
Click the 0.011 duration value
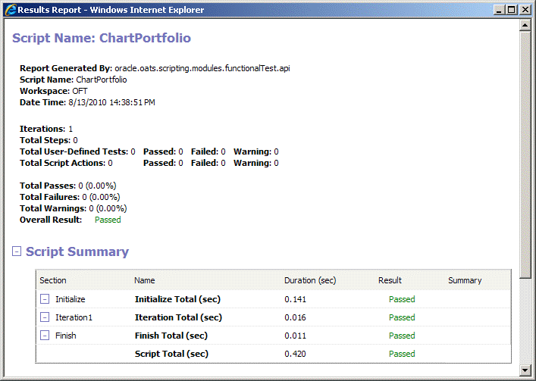click(296, 336)
